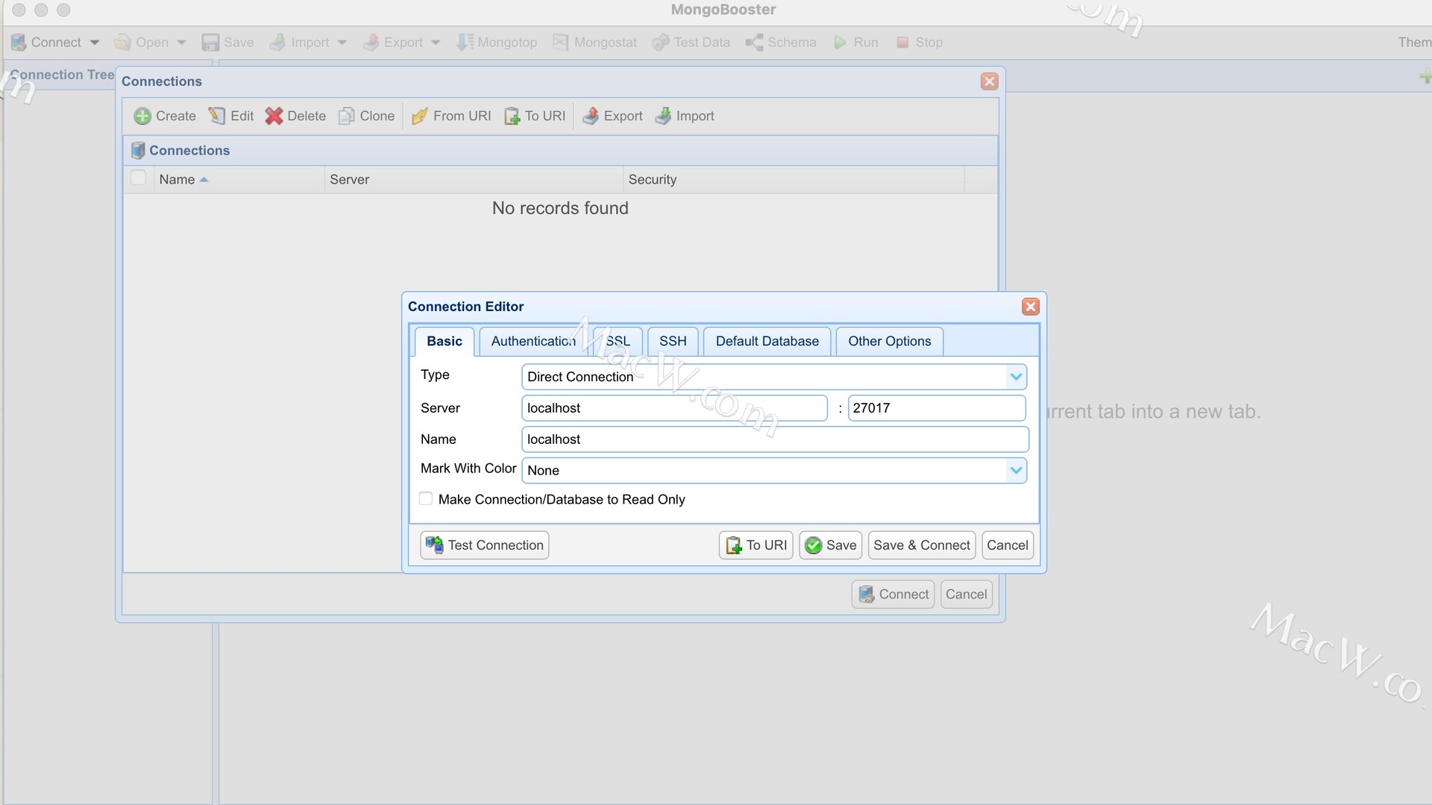Click the Security column header

tap(794, 180)
